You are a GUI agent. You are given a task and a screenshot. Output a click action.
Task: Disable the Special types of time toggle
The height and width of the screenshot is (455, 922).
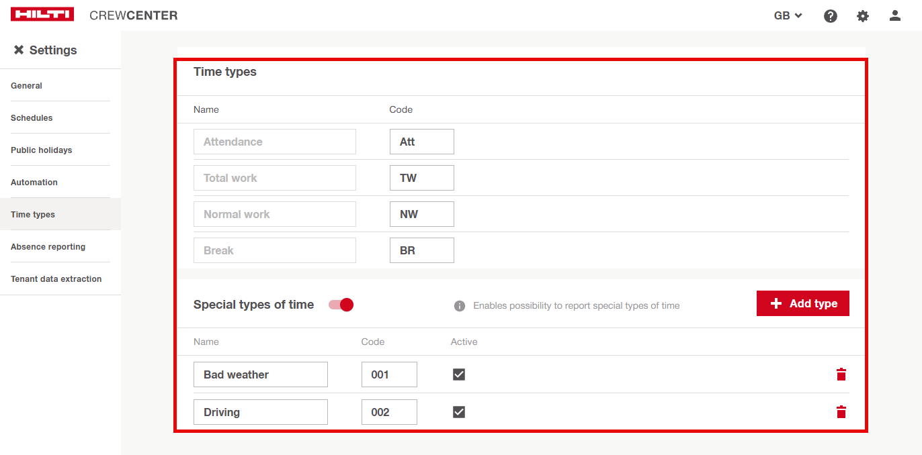click(341, 305)
